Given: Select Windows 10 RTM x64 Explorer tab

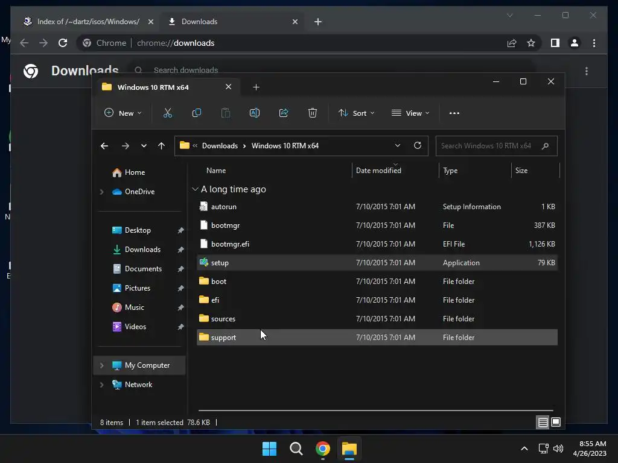Looking at the screenshot, I should click(x=167, y=87).
